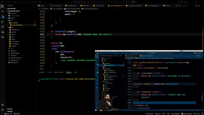Expand the utils folder
This screenshot has height=115, width=204.
coord(21,37)
